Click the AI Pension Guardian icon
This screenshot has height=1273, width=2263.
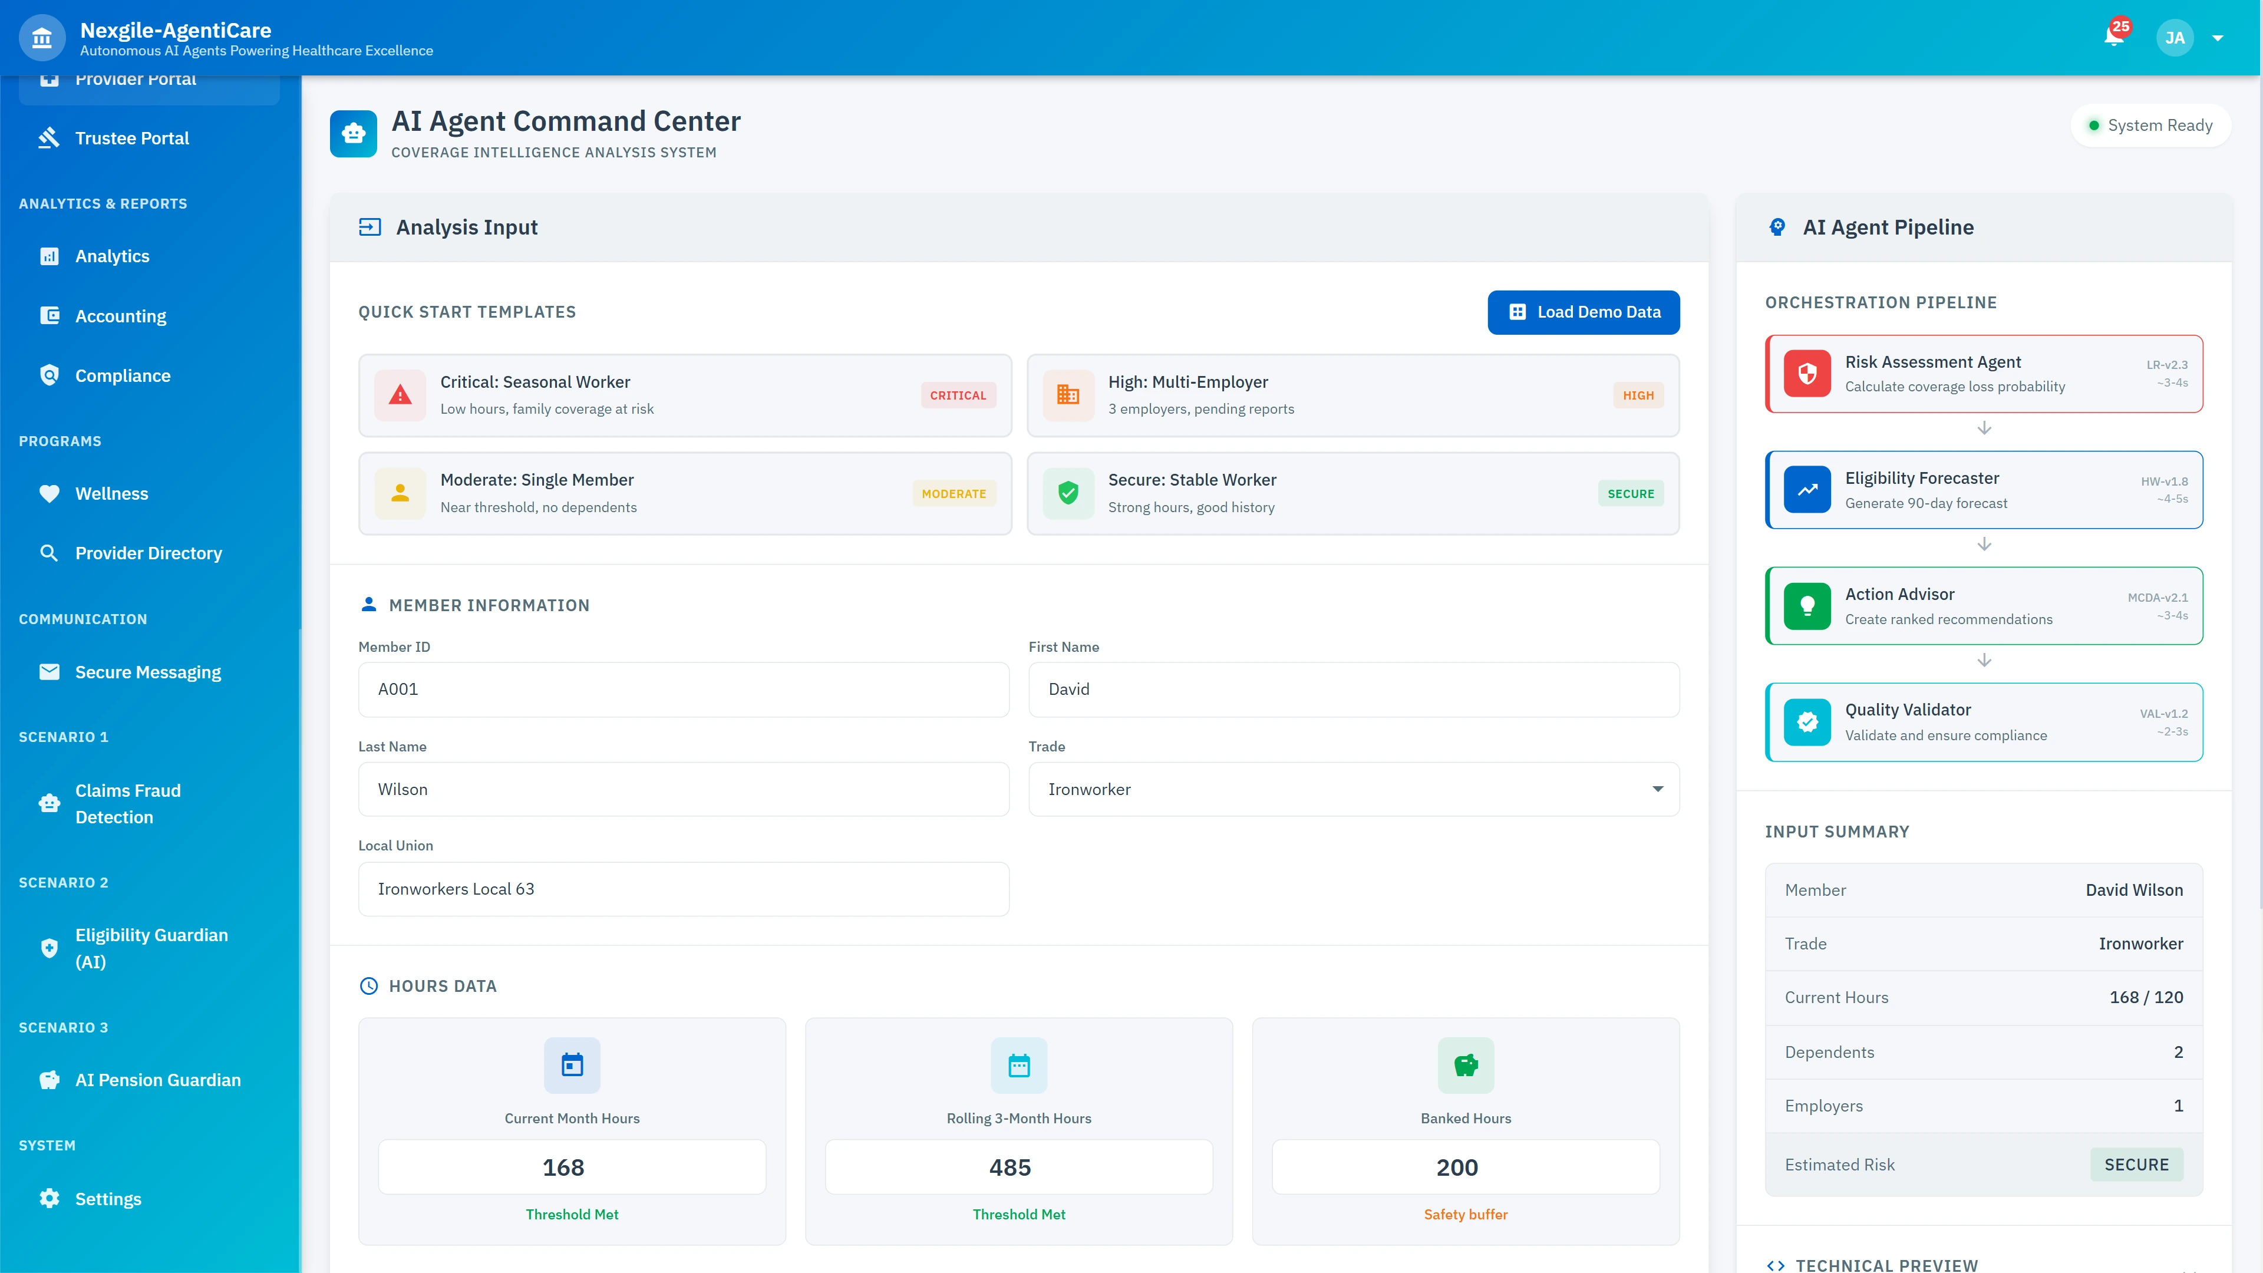coord(48,1080)
